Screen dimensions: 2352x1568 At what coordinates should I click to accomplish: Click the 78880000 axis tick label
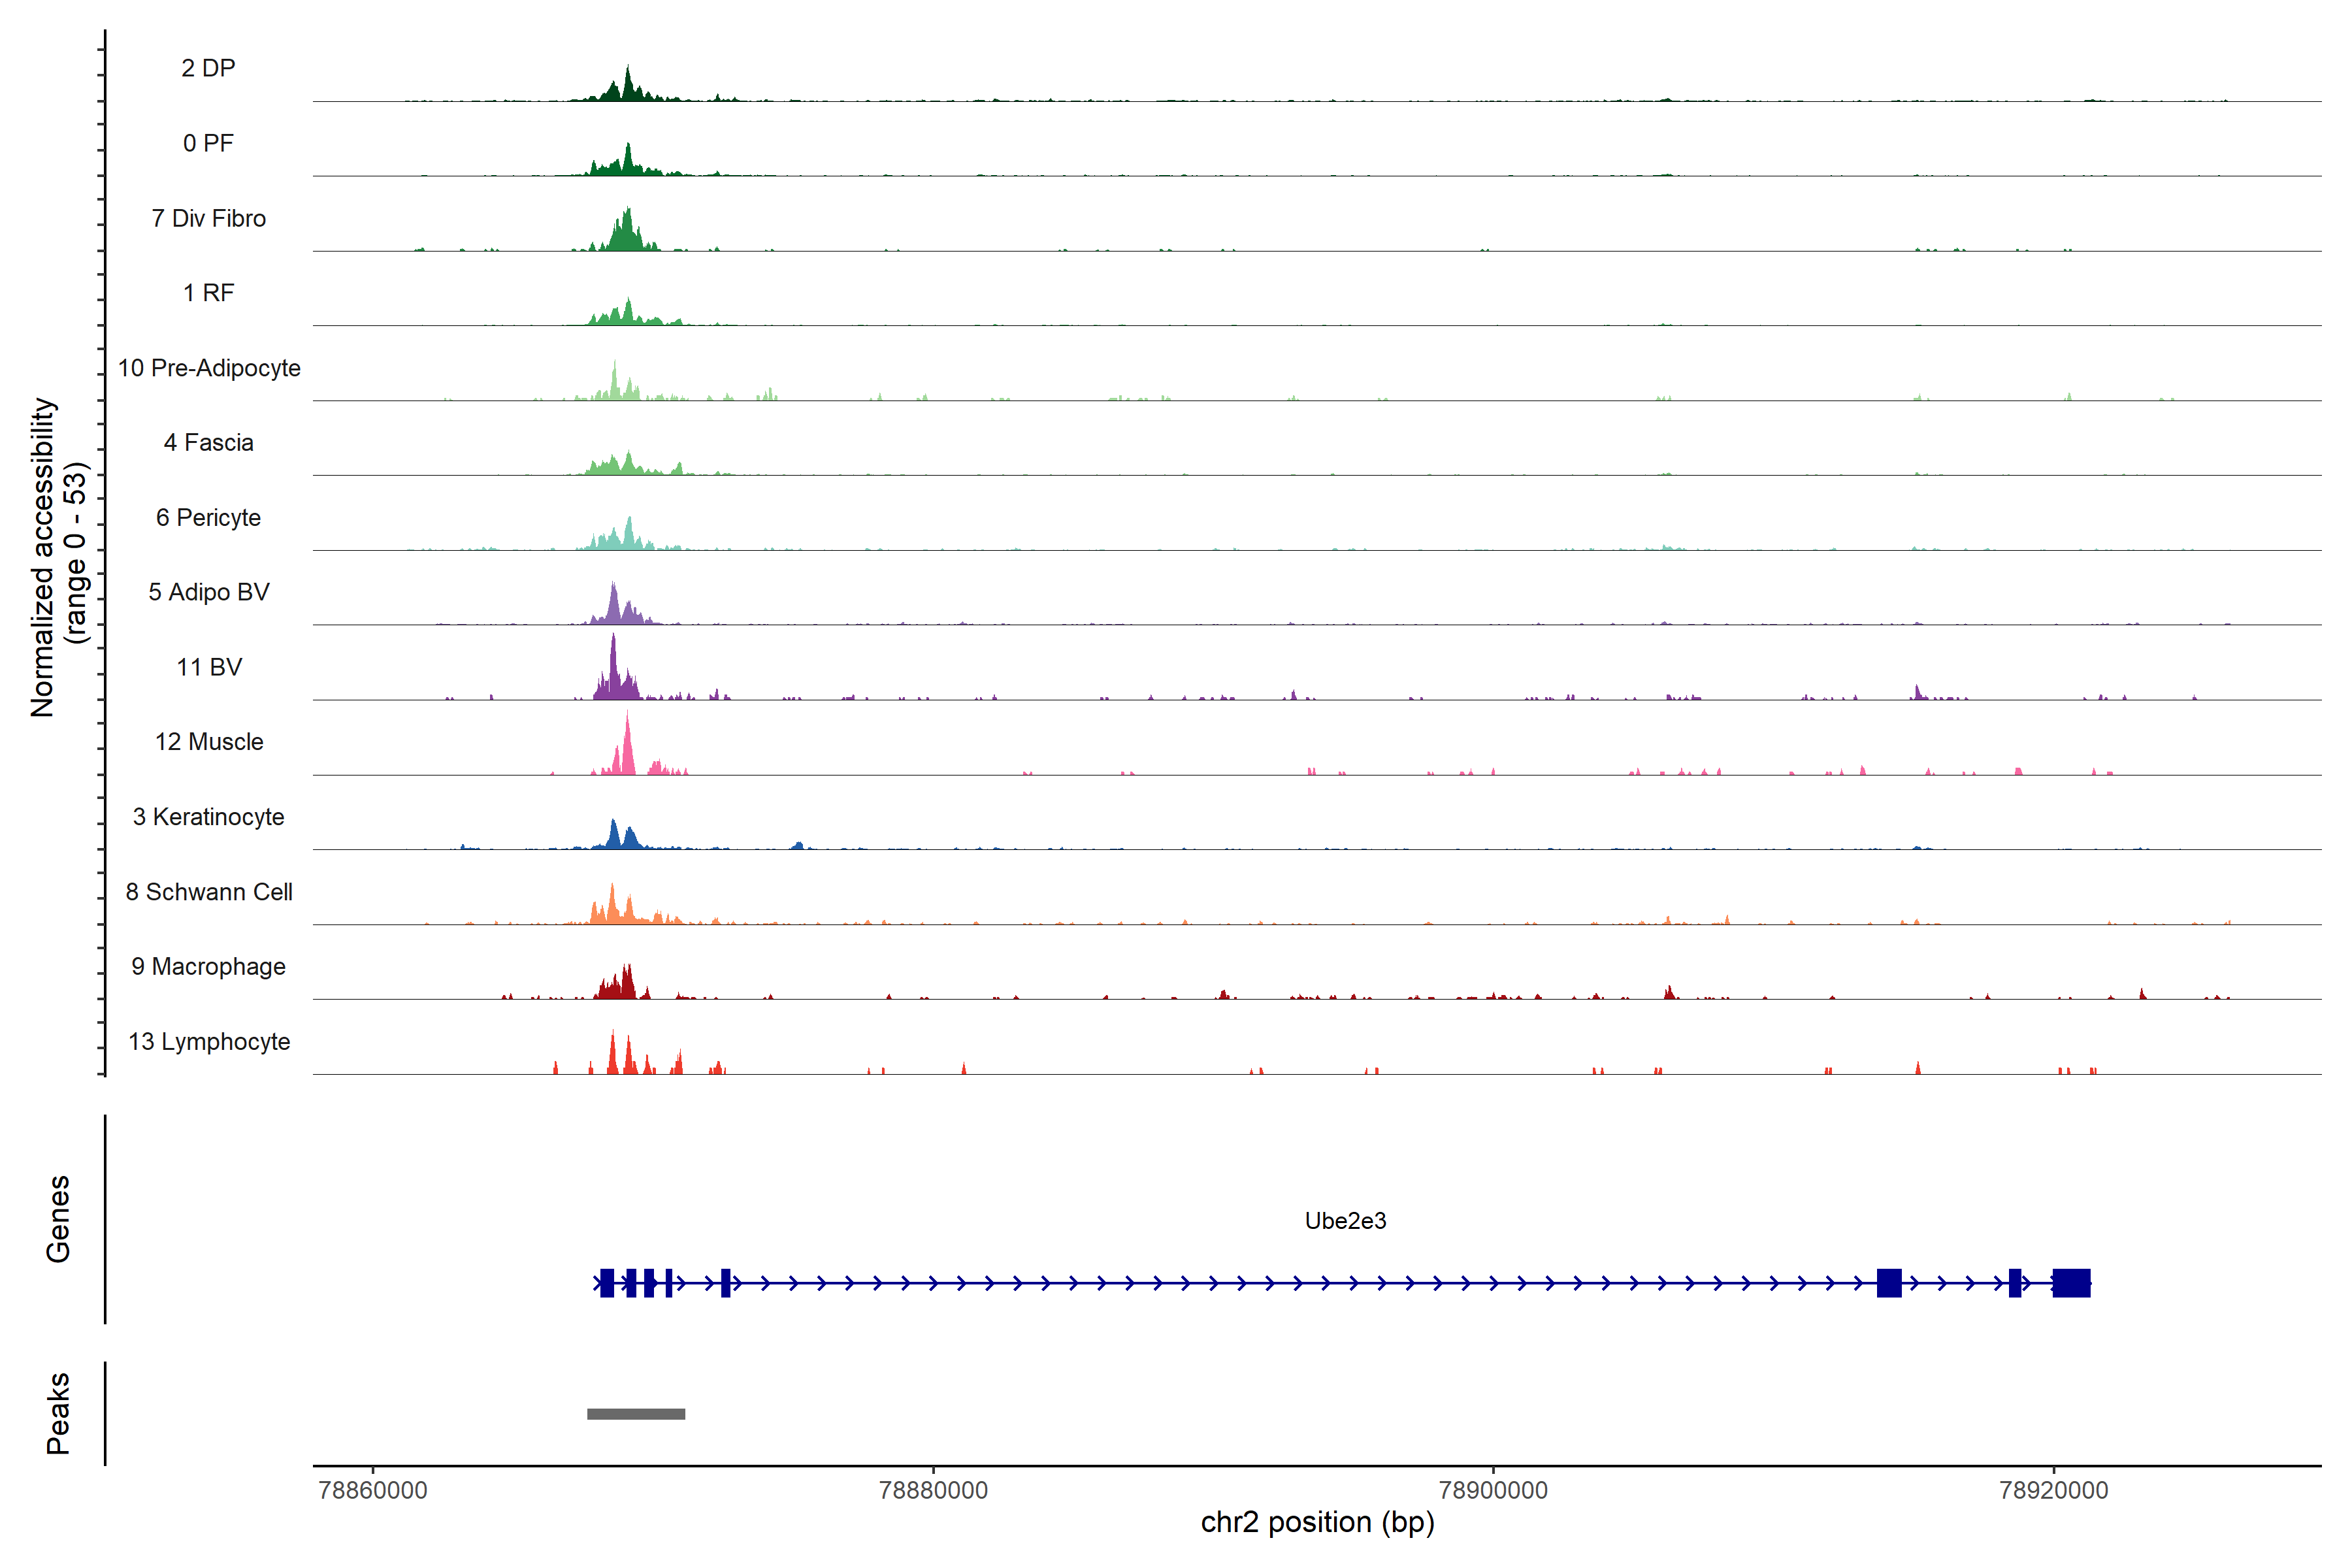932,1490
